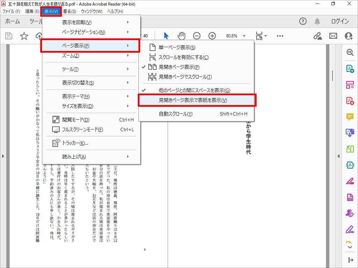Open the help question mark icon
Viewport: 358px width, 268px height.
click(303, 21)
